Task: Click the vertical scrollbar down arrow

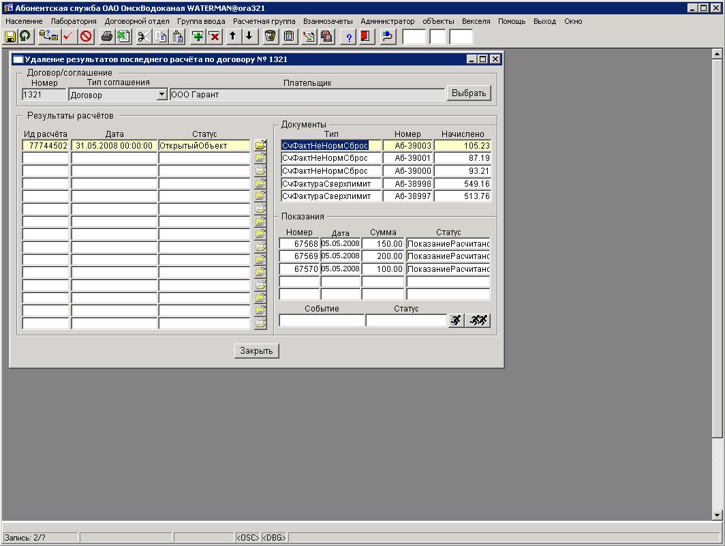Action: [x=717, y=515]
